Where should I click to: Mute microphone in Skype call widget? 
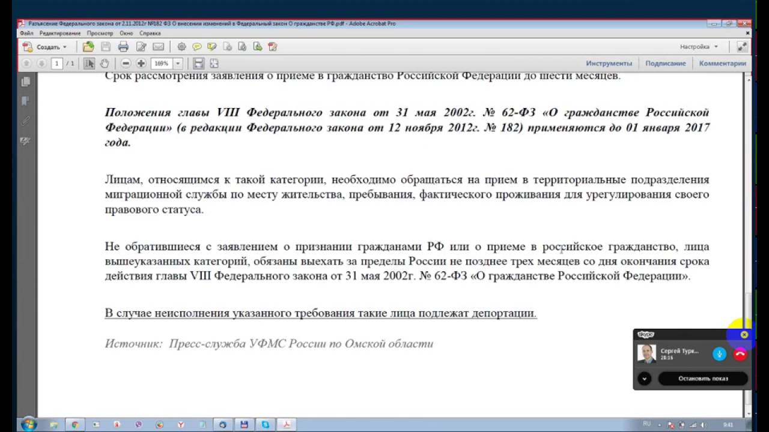tap(719, 354)
